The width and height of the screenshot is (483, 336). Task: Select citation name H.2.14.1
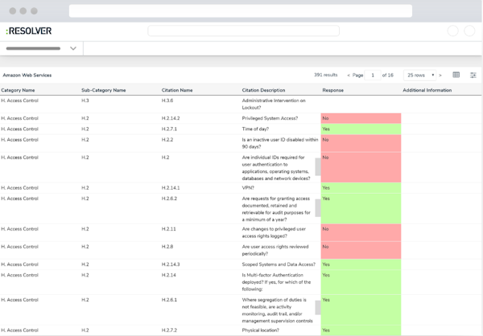coord(171,187)
